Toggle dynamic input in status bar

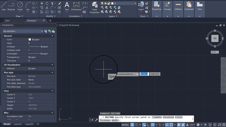144,125
